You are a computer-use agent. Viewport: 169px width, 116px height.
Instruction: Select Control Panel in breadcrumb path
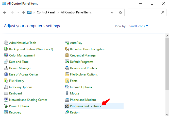pos(46,12)
